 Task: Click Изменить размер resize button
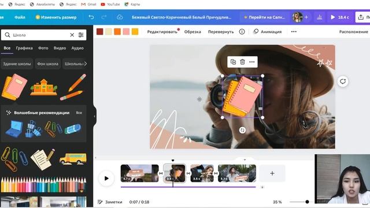pos(56,17)
